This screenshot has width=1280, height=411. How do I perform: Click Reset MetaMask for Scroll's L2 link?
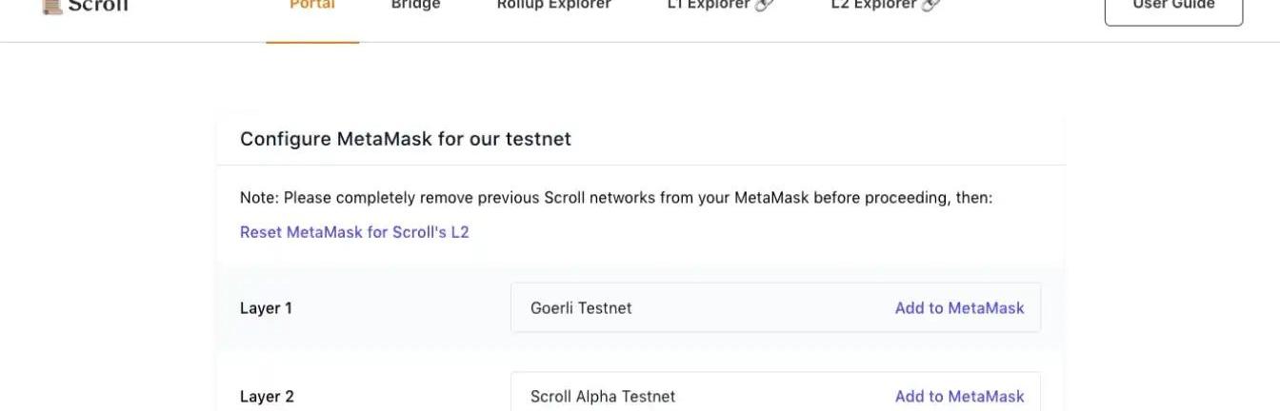354,232
